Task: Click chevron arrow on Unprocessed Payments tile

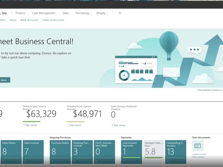Action: click(x=124, y=161)
